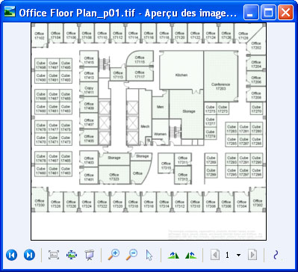Click the Office 17311 label
This screenshot has height=272, width=298.
183,160
